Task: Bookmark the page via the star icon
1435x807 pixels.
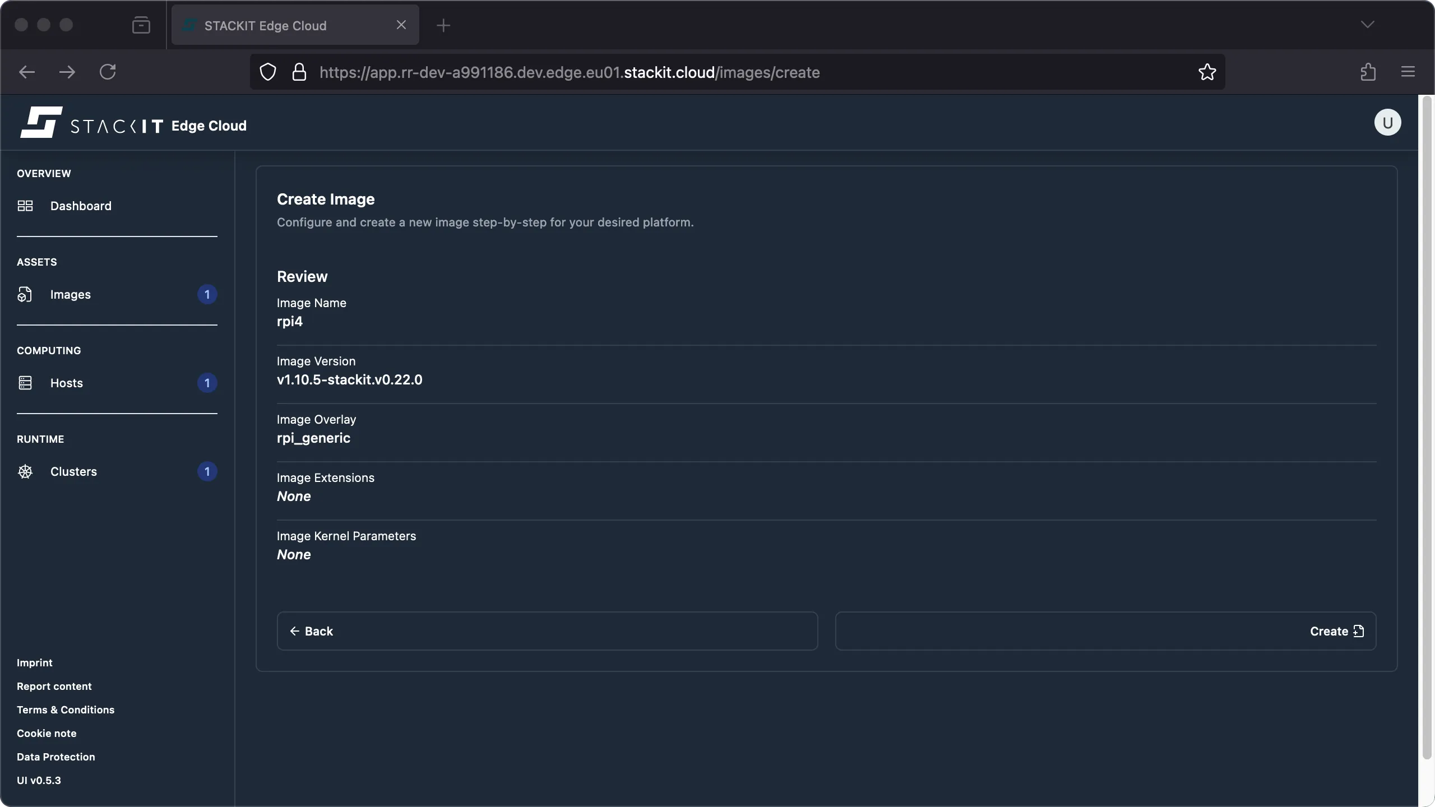Action: click(1206, 72)
